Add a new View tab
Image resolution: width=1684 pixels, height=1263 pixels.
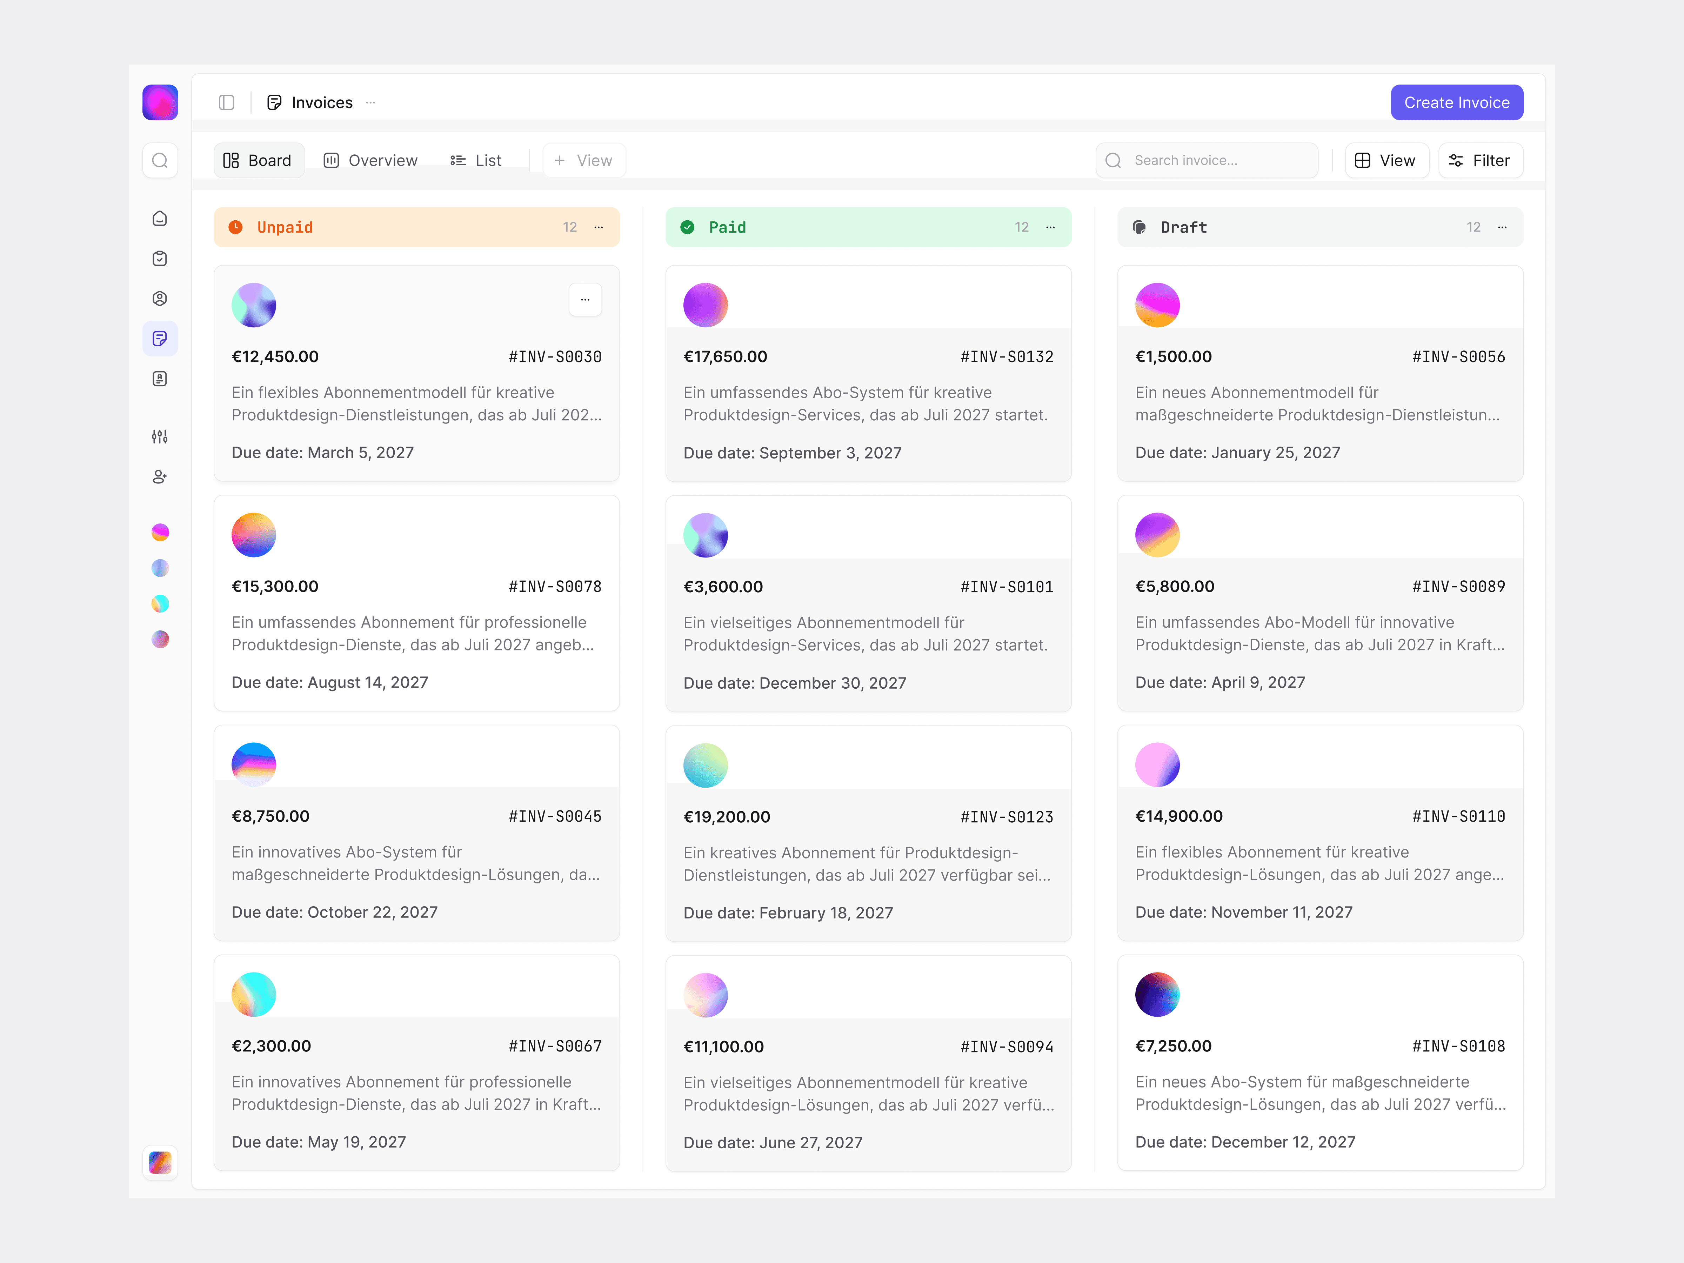[583, 161]
